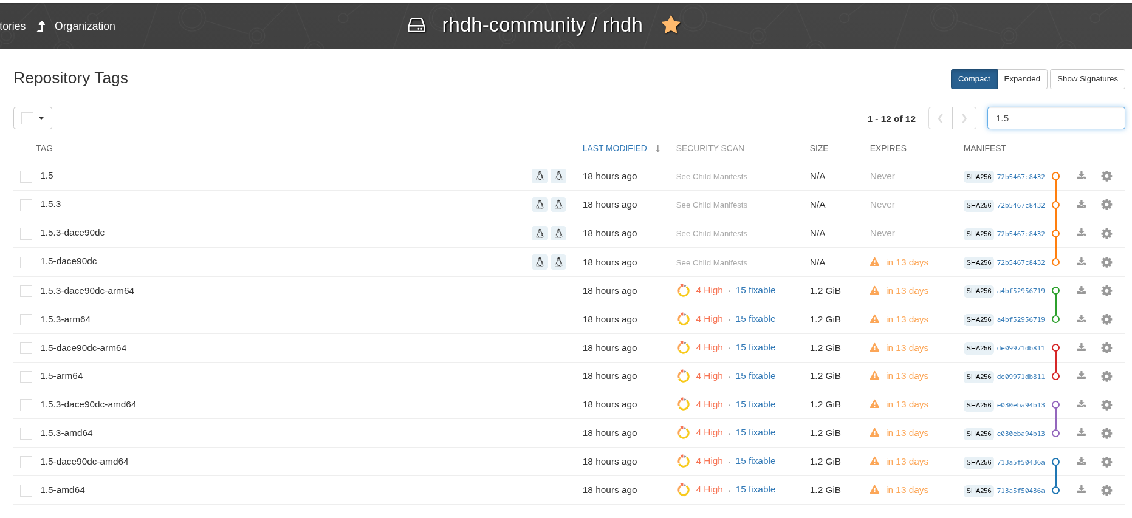
Task: Select the Compact view
Action: click(973, 79)
